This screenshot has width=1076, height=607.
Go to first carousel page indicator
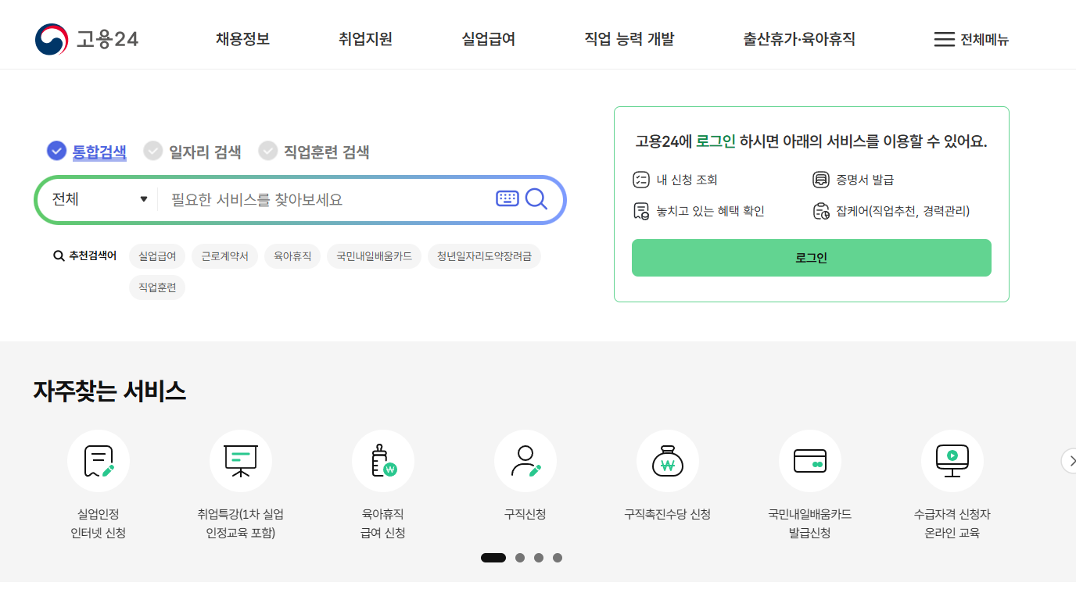(x=493, y=558)
